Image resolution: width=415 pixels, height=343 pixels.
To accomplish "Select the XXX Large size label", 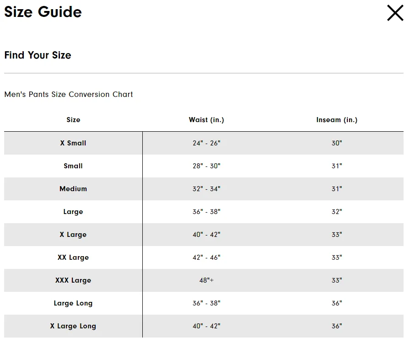I will click(x=73, y=280).
